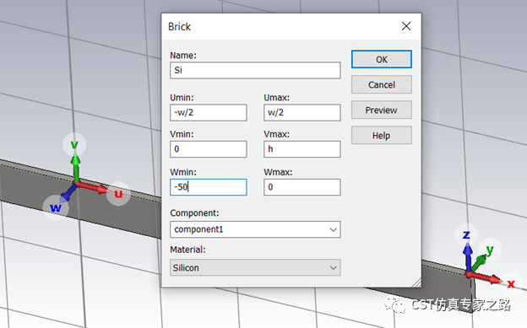The image size is (527, 328).
Task: Click the OK button in Brick dialog
Action: pos(381,59)
